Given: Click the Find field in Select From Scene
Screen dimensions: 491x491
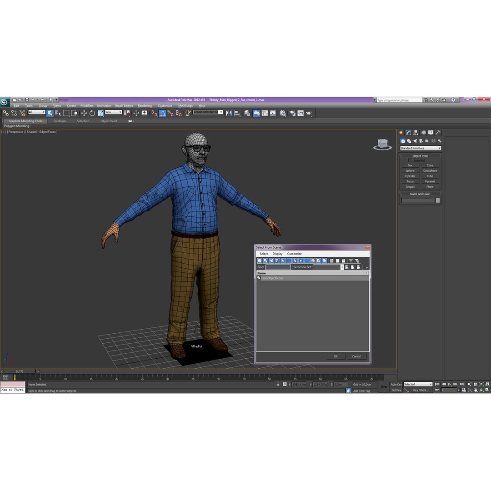Looking at the screenshot, I should click(278, 267).
